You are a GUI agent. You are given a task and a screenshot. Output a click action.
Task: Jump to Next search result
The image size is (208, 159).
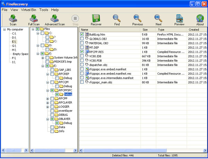click(158, 20)
